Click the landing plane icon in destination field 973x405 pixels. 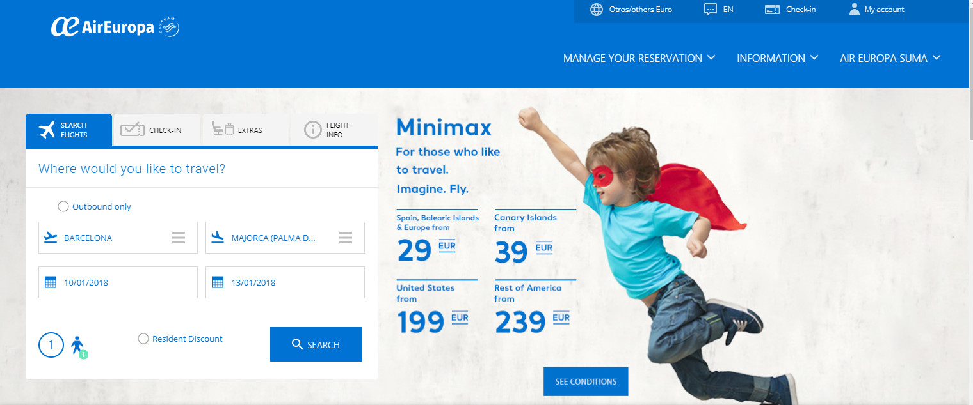coord(218,238)
